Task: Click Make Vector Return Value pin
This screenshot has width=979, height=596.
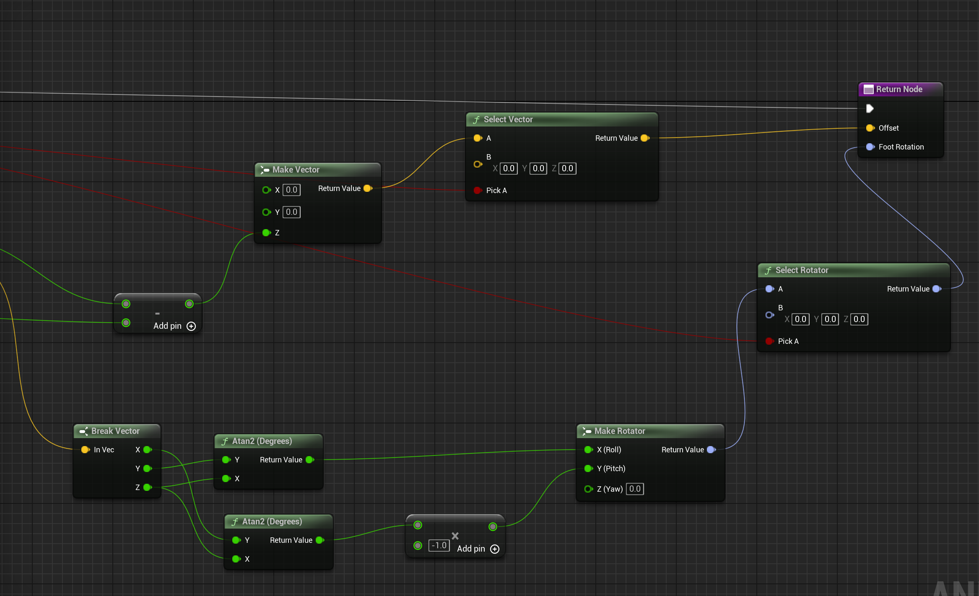Action: 368,188
